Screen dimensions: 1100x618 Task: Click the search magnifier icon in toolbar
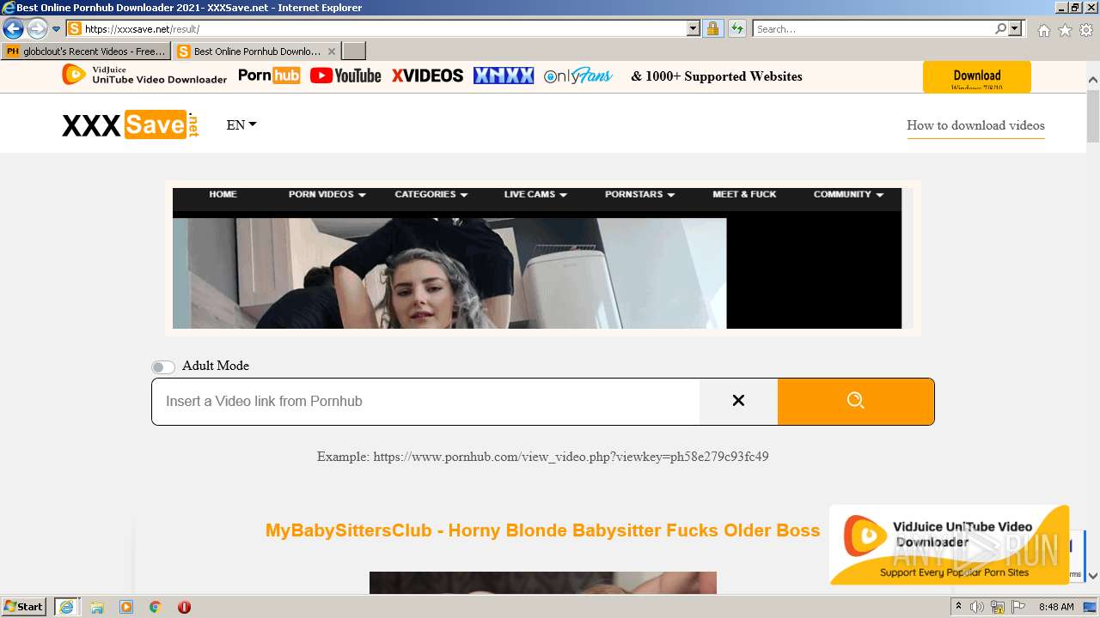[x=1000, y=29]
